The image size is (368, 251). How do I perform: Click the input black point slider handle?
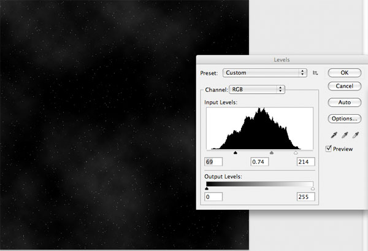coord(236,153)
